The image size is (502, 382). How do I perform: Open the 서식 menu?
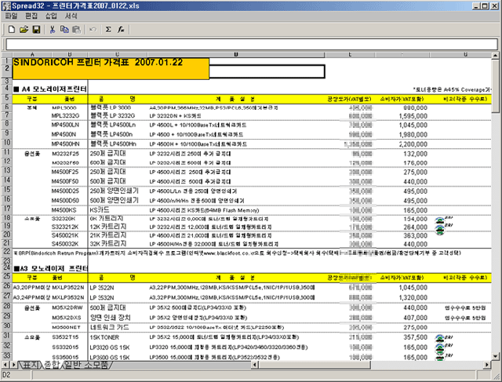(x=71, y=16)
